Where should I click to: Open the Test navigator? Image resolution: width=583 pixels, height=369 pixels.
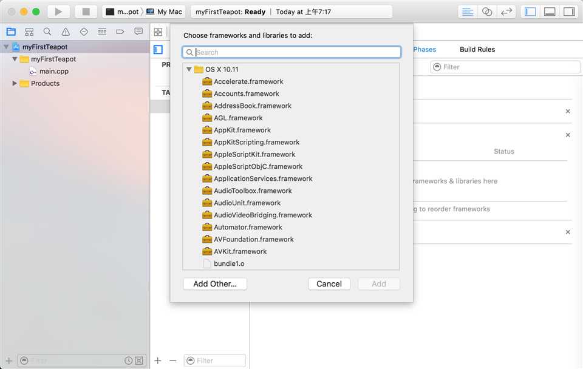(84, 32)
